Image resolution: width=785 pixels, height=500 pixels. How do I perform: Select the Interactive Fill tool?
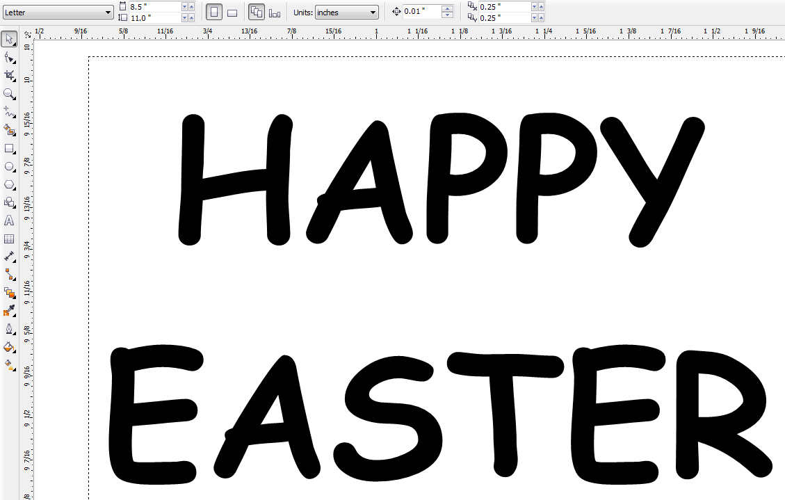9,365
